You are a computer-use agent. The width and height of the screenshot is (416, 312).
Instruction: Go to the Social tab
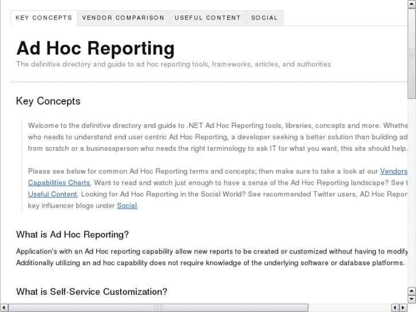point(264,18)
